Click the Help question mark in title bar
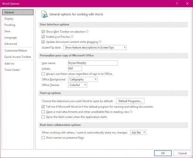The width and height of the screenshot is (193, 158). (177, 3)
